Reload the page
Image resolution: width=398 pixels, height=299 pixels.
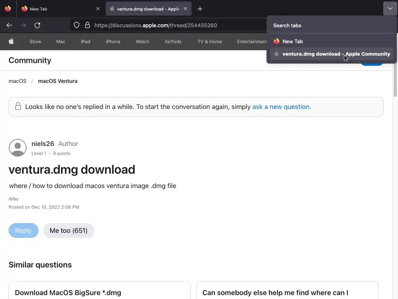(x=37, y=25)
